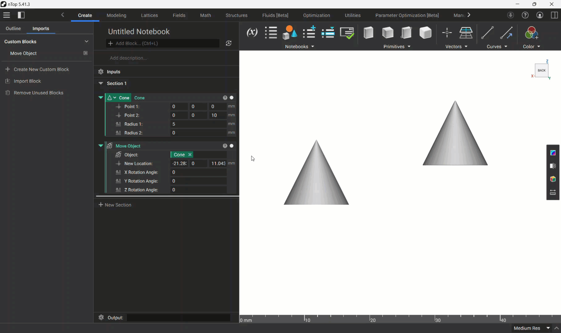Toggle the left panel layout icon
561x333 pixels.
pos(21,15)
